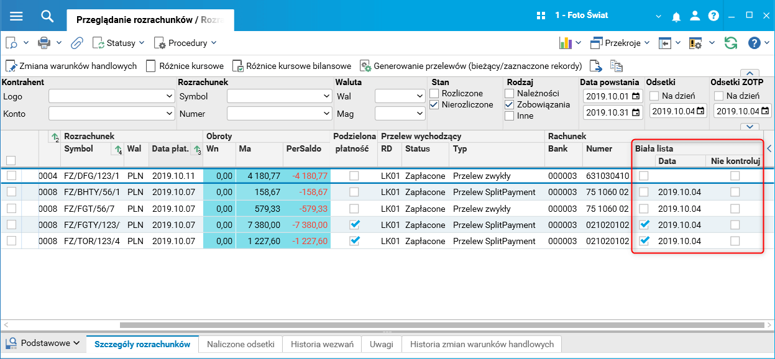
Task: Click the user profile icon
Action: [696, 16]
